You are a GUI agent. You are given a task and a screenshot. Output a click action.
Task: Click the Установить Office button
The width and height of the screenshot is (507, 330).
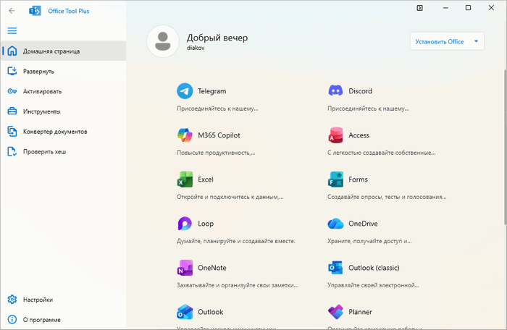click(x=440, y=41)
